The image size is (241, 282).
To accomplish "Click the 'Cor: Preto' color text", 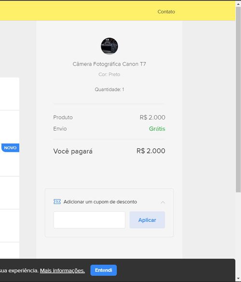I will coord(109,74).
